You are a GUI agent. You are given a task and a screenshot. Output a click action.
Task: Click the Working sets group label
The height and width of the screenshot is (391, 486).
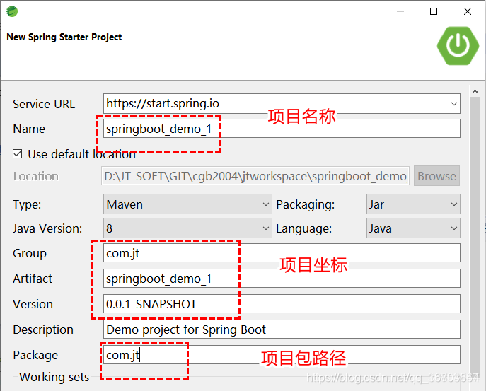pos(54,377)
